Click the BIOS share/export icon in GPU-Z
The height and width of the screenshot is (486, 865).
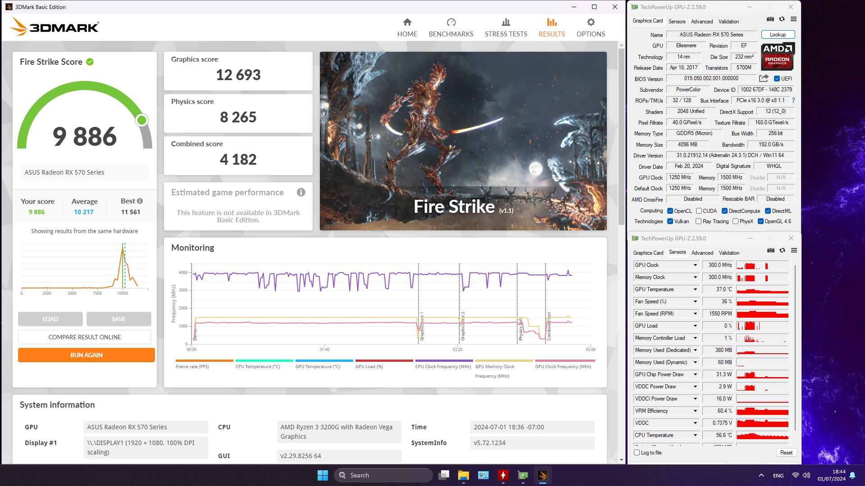point(764,78)
